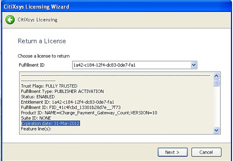Click the scrollbar thumb in details box
The height and width of the screenshot is (161, 233).
point(216,83)
